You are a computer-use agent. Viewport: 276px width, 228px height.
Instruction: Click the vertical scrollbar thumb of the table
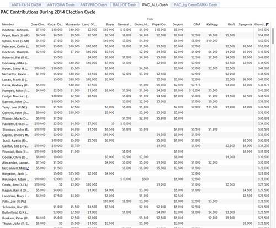(x=273, y=36)
